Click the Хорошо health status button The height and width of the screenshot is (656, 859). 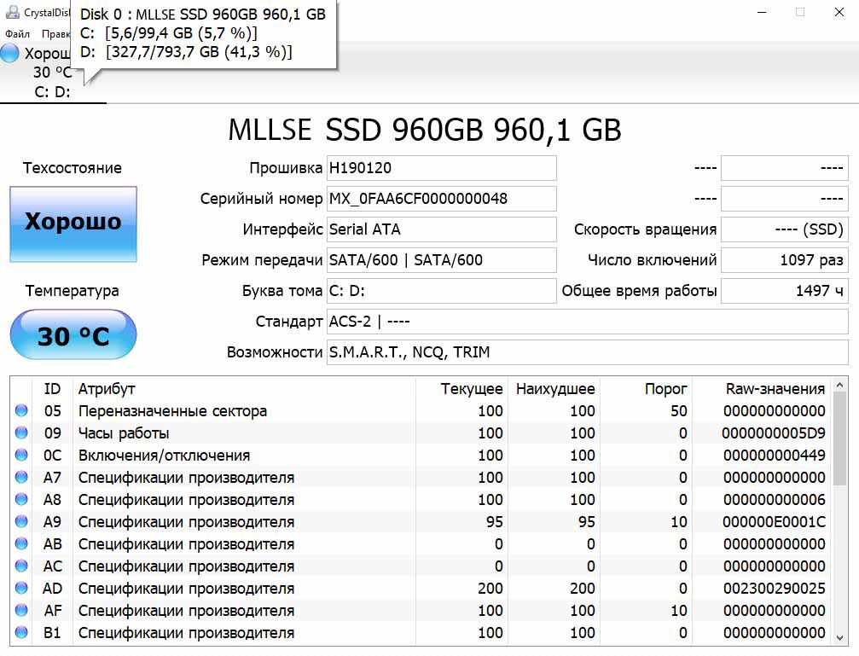pyautogui.click(x=73, y=224)
